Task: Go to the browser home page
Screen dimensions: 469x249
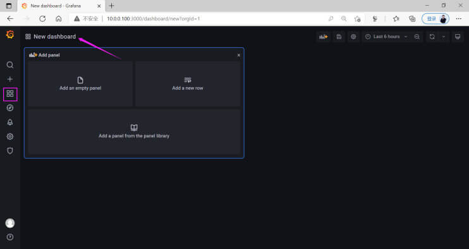Action: 59,18
